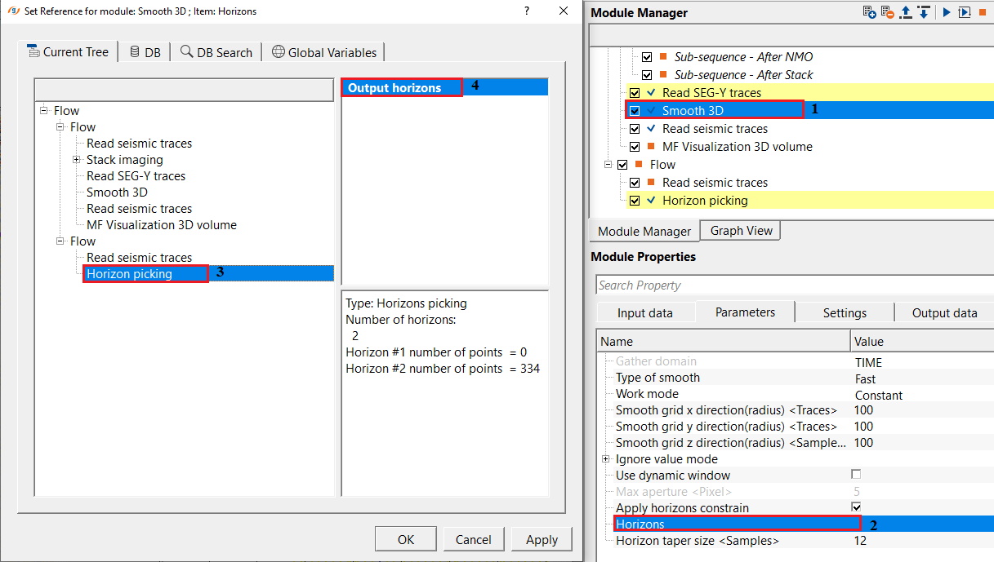Click the question mark help button in the dialog
Screen dimensions: 994x562
[x=527, y=11]
